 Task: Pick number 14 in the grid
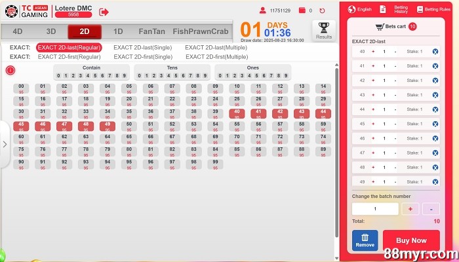pyautogui.click(x=323, y=88)
